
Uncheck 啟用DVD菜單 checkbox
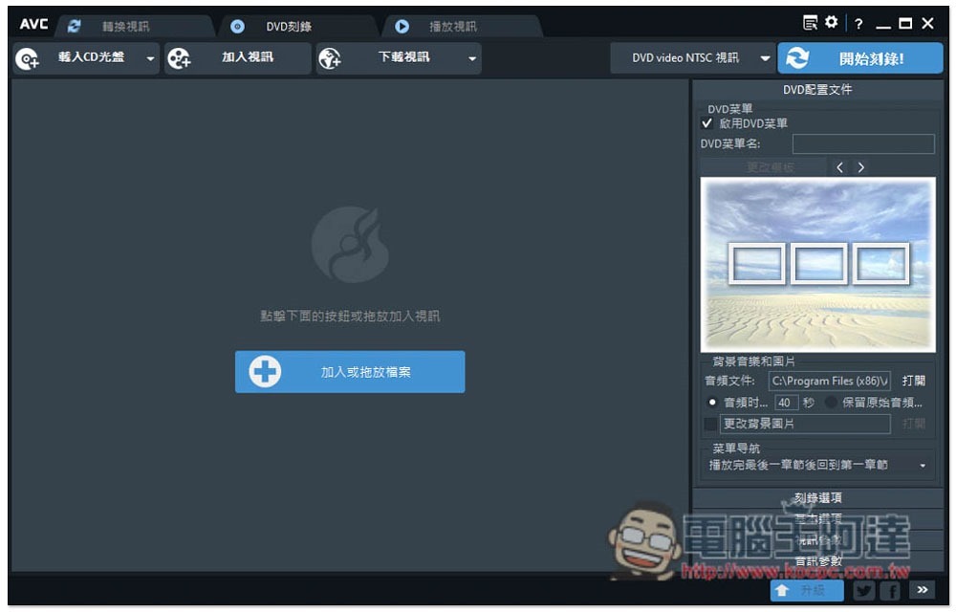[706, 123]
